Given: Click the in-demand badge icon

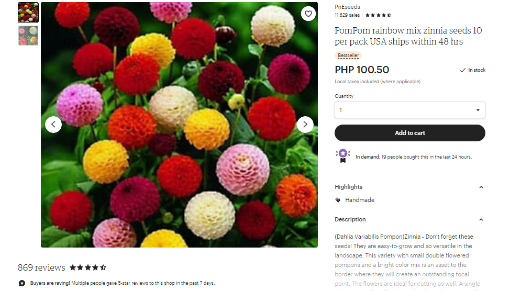Looking at the screenshot, I should click(x=343, y=155).
